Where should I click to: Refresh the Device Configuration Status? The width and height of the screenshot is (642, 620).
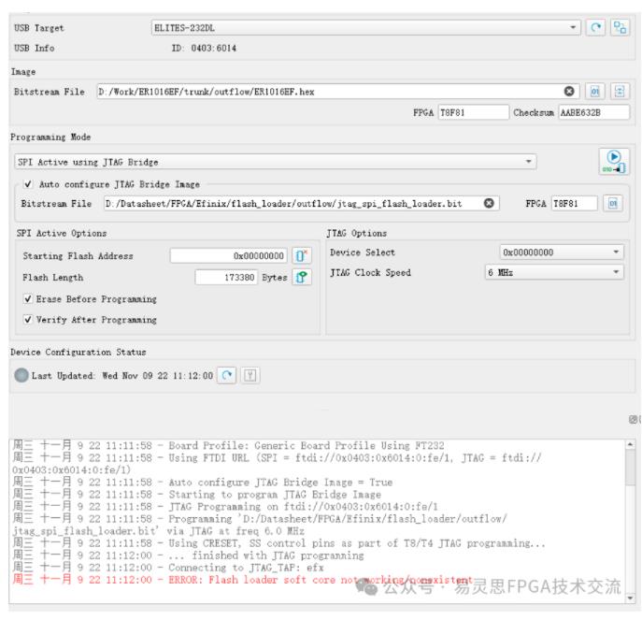(228, 375)
